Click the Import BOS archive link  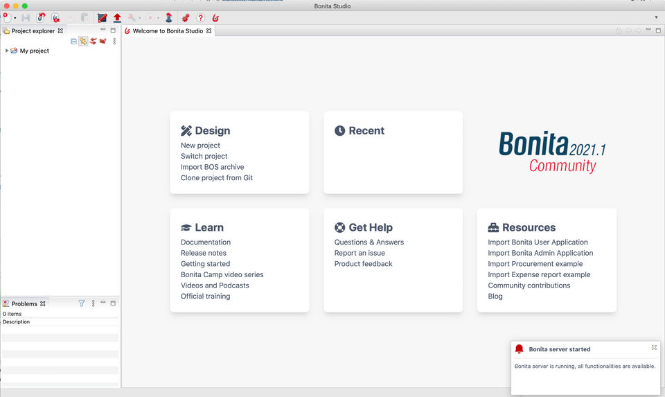212,167
